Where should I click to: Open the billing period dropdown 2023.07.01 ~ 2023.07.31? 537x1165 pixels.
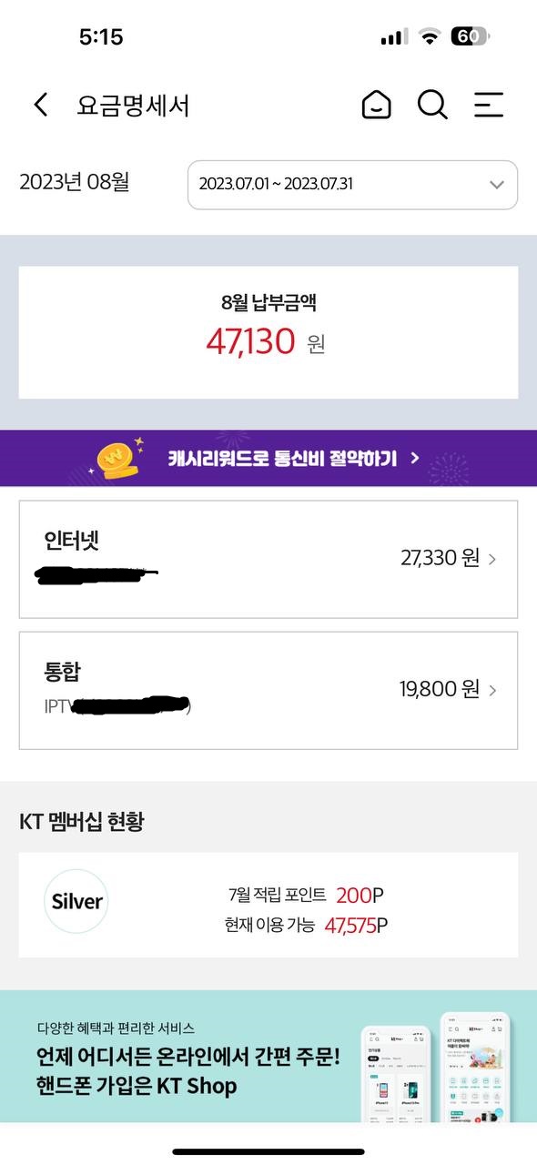point(352,185)
